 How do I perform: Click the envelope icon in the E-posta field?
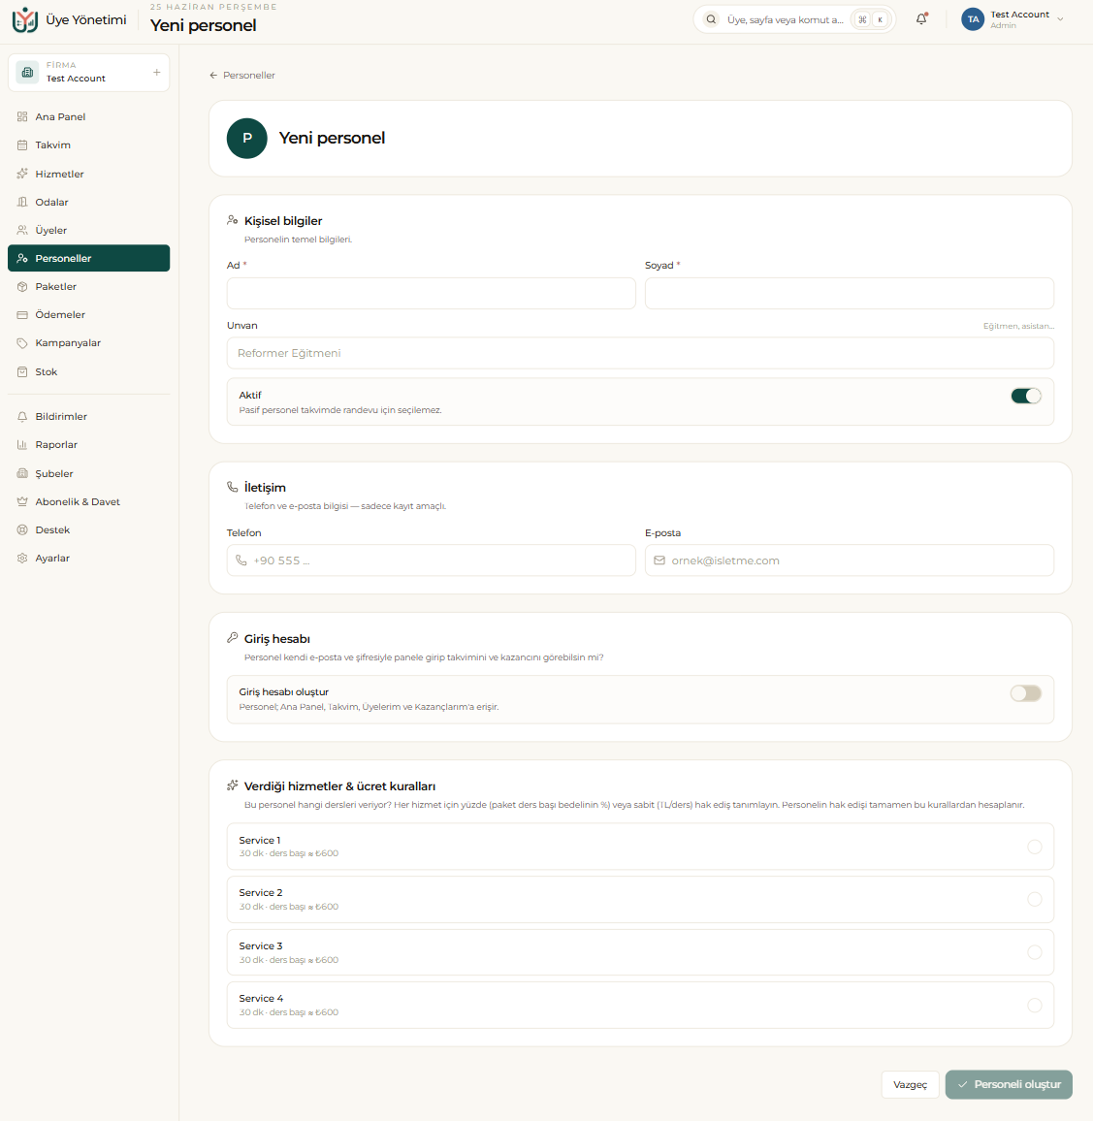pyautogui.click(x=659, y=560)
